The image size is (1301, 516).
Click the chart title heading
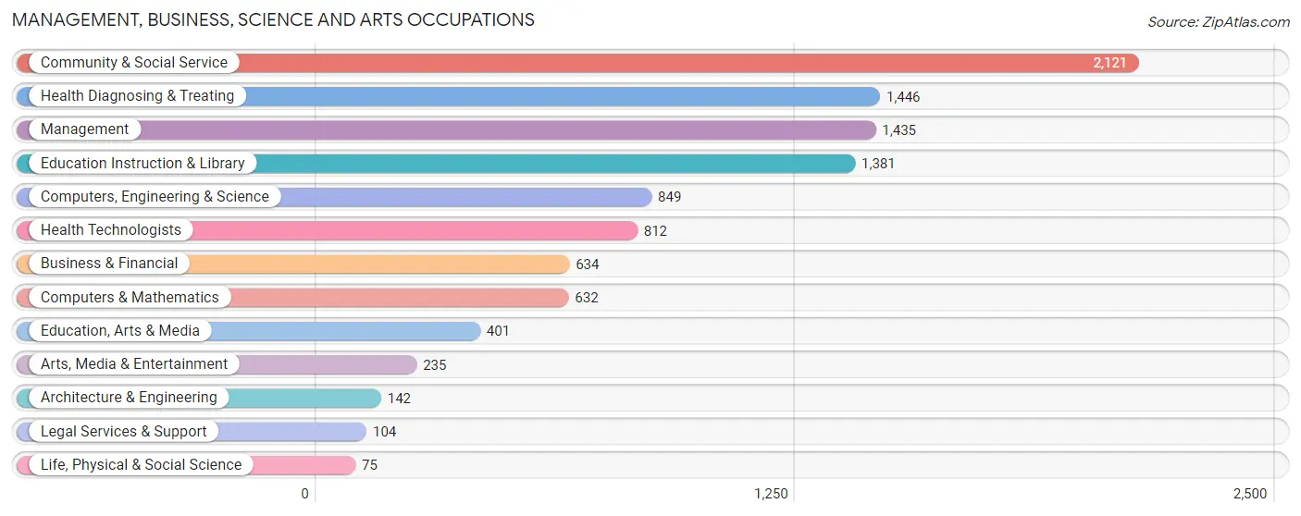(274, 19)
